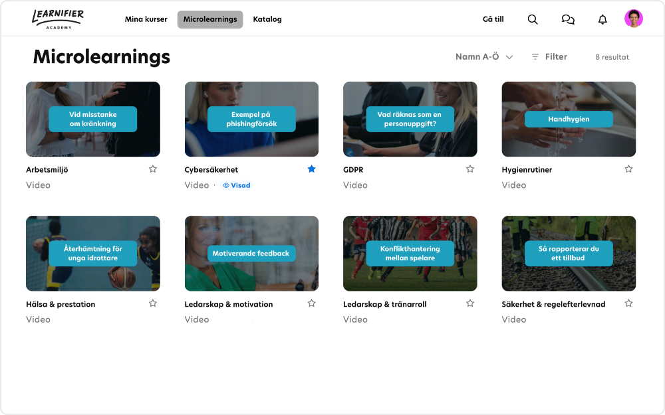Star the Ledarskap & tränarroll card
Image resolution: width=665 pixels, height=415 pixels.
(x=470, y=303)
